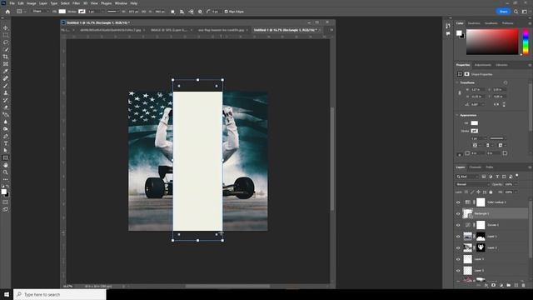Select the Lasso tool
The image size is (533, 300).
pos(6,42)
